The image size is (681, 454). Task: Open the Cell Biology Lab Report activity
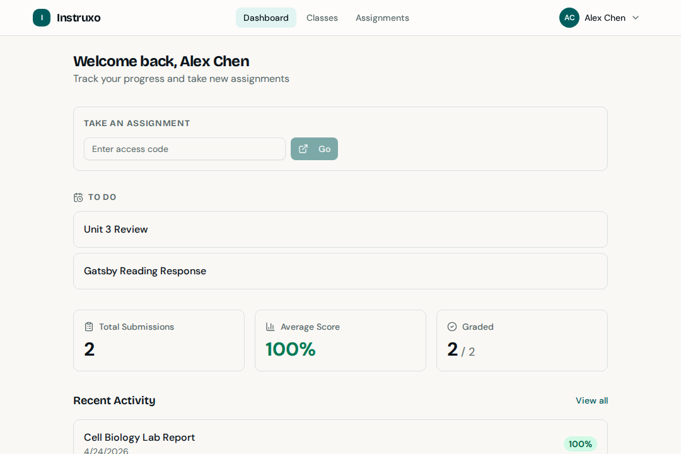pos(139,437)
